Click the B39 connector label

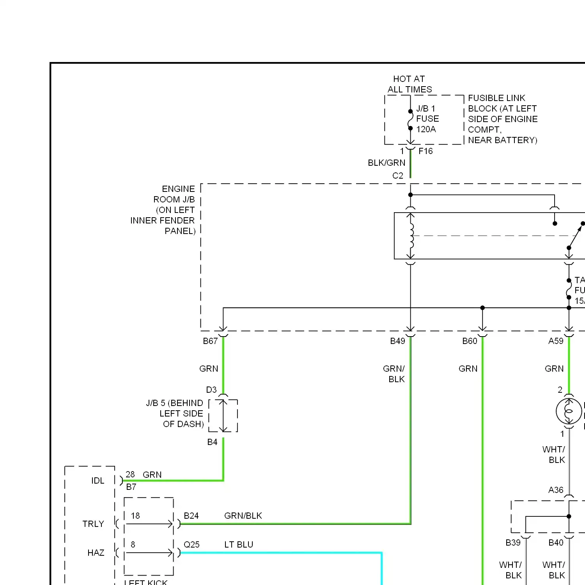point(513,543)
